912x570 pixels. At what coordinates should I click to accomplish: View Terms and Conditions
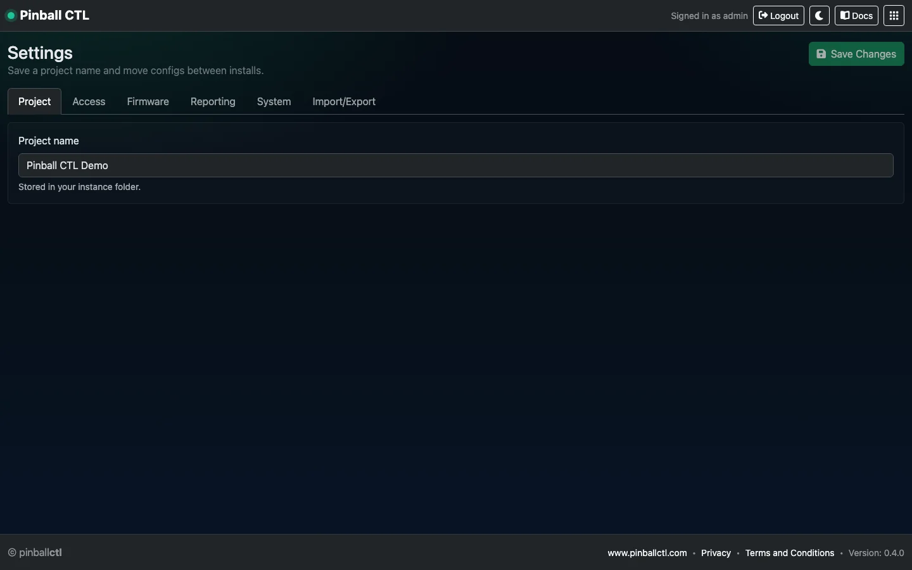(790, 553)
